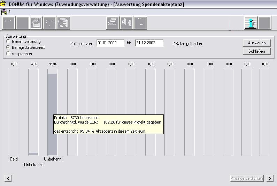Select the Betragsdurchschnitt radio option

point(8,47)
